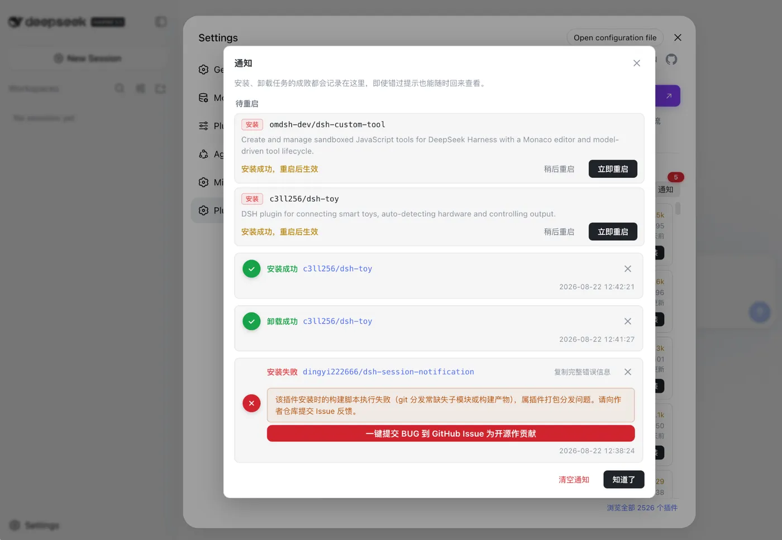Open c3ll256/dsh-toy link in 安装成功 notification

click(337, 269)
